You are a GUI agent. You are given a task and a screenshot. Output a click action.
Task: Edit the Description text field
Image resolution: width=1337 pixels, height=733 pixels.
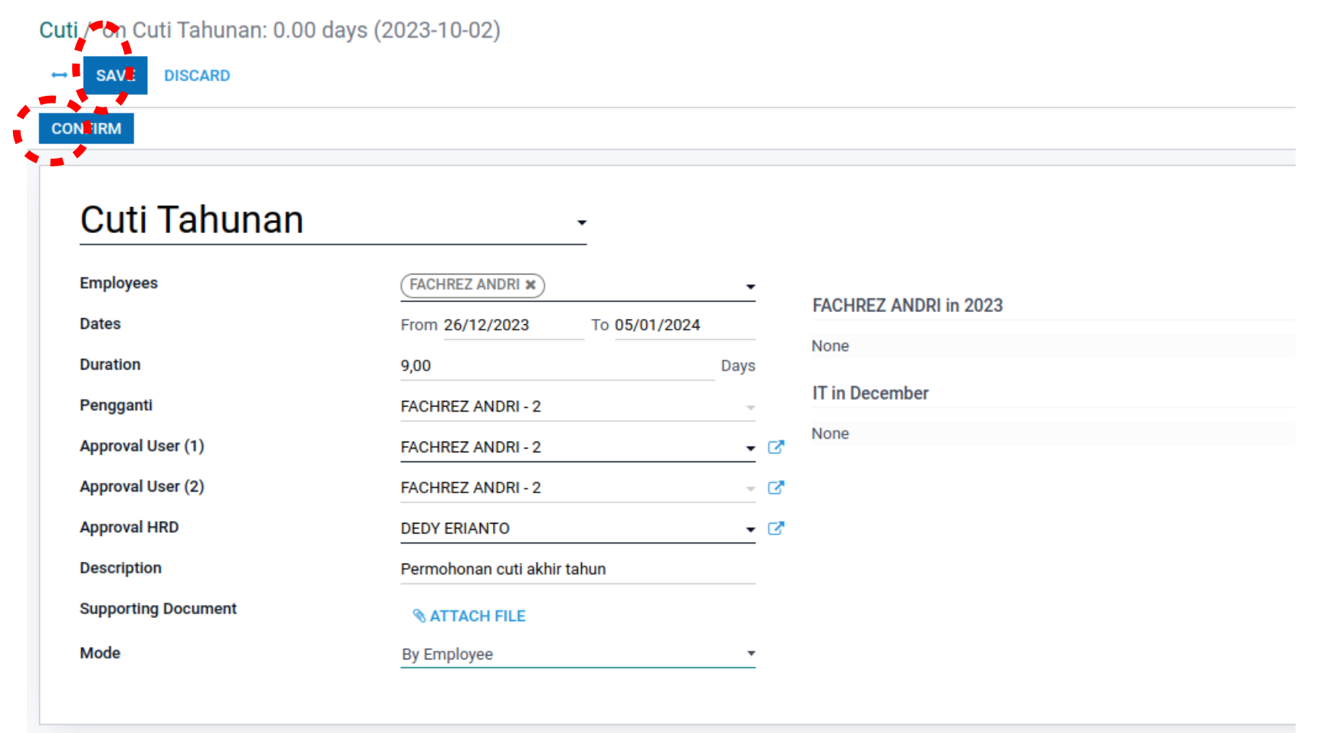pos(577,569)
